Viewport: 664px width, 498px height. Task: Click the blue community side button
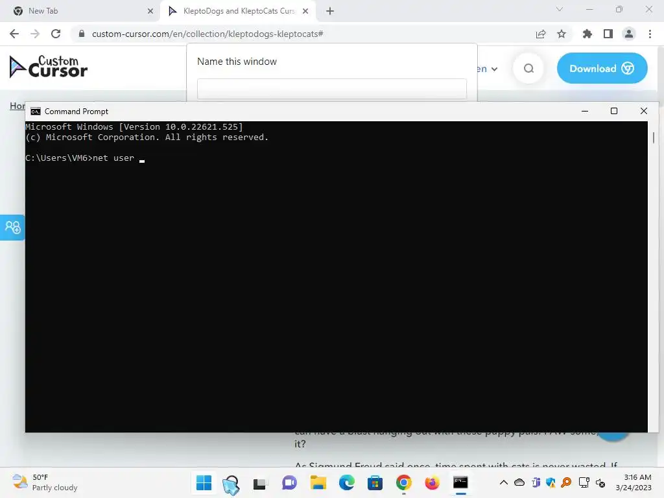tap(12, 228)
